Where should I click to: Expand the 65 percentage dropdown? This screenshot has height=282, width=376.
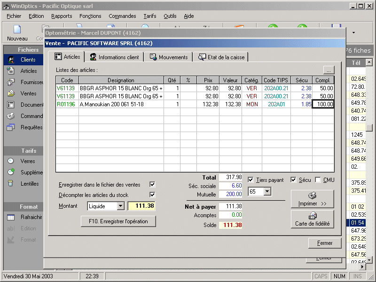click(x=267, y=191)
